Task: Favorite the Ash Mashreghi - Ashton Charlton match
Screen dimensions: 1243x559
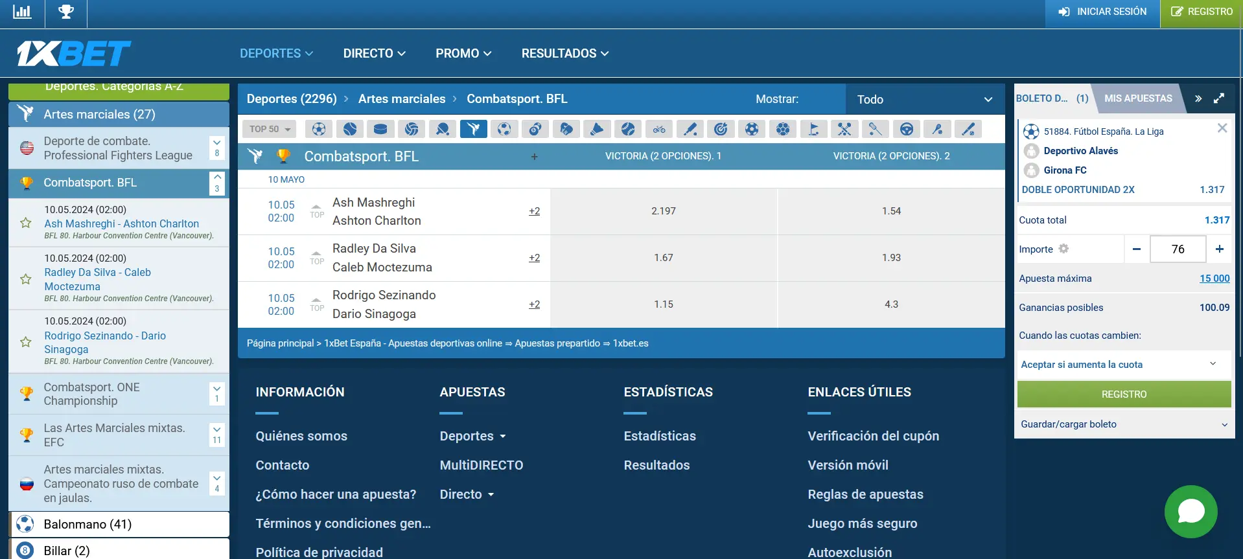Action: [x=26, y=223]
